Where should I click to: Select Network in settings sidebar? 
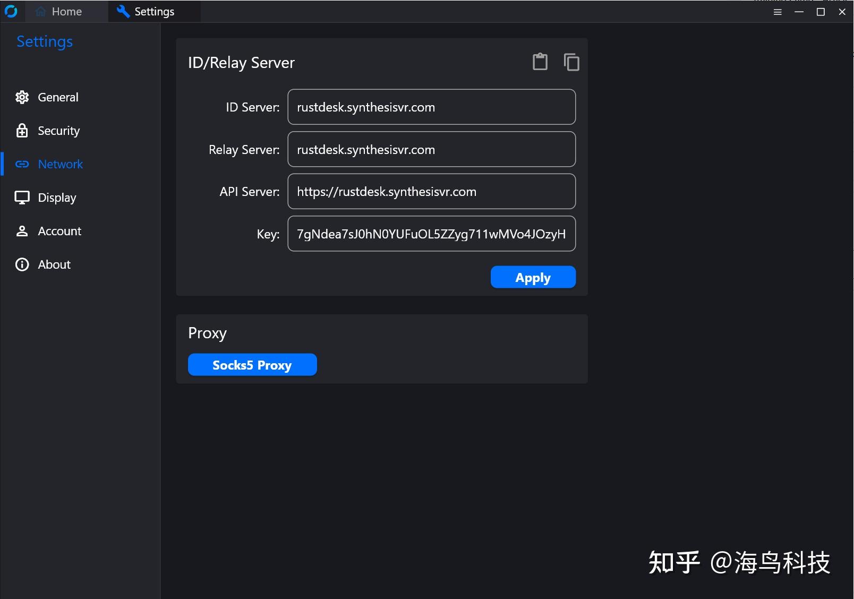pos(80,164)
